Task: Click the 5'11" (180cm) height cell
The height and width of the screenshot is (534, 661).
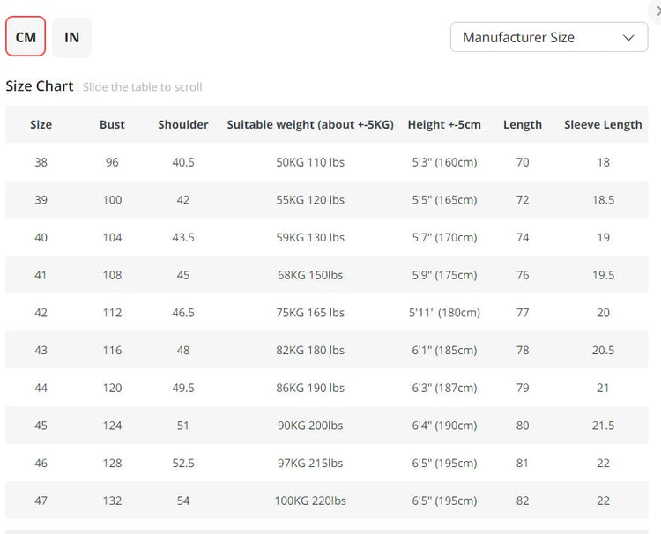Action: point(444,313)
